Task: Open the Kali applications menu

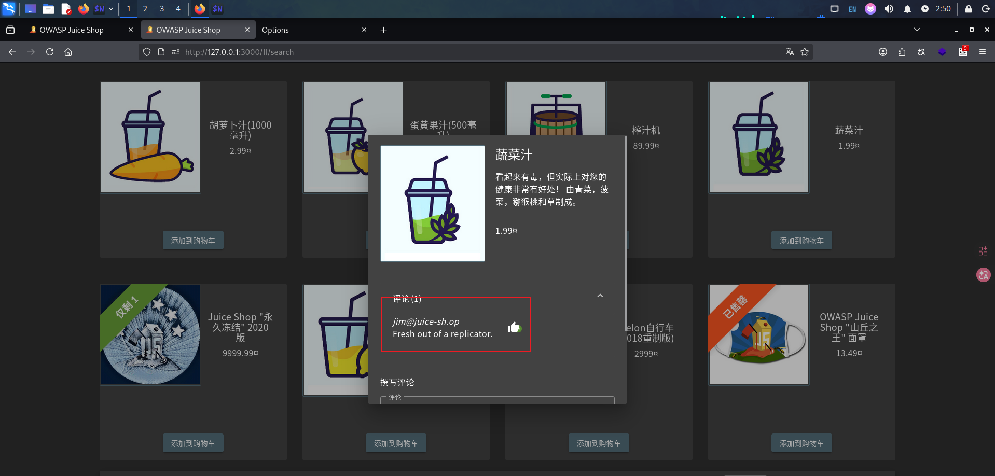Action: click(9, 8)
